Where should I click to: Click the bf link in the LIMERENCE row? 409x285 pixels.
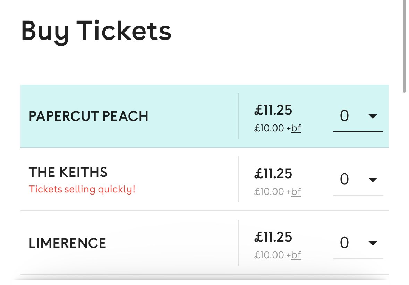pos(296,255)
